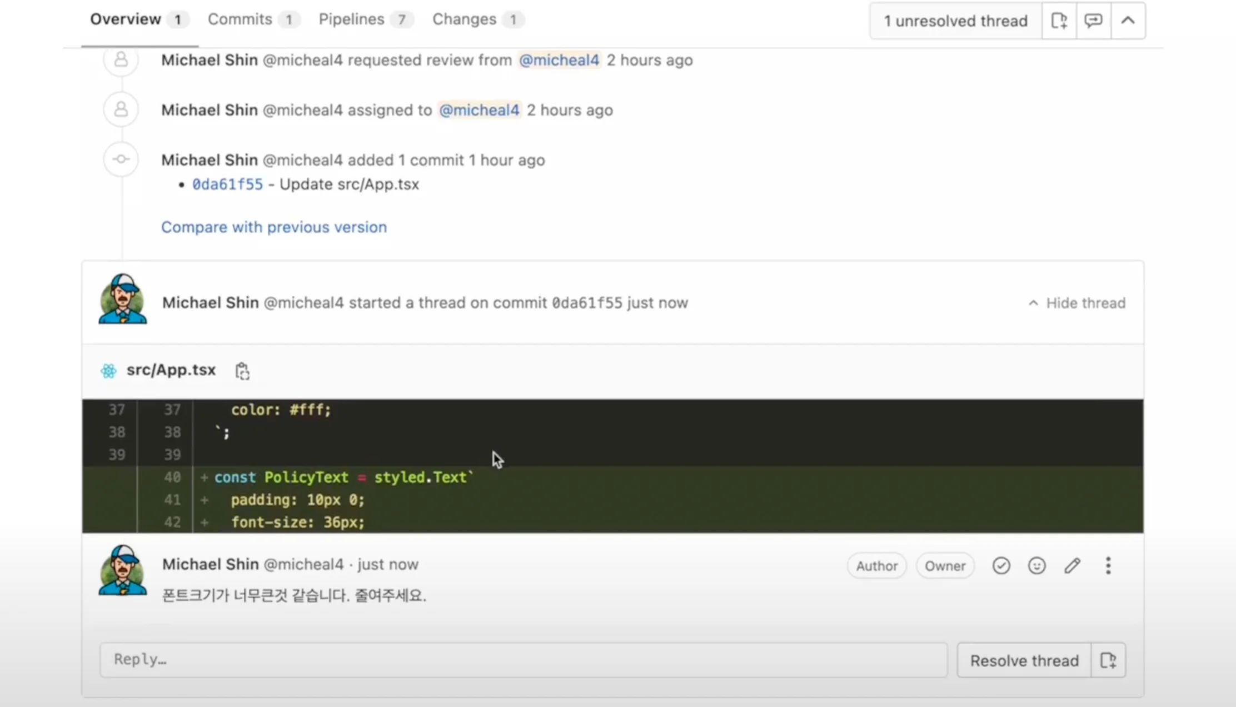Click create issue icon beside unresolved thread counter

tap(1059, 21)
